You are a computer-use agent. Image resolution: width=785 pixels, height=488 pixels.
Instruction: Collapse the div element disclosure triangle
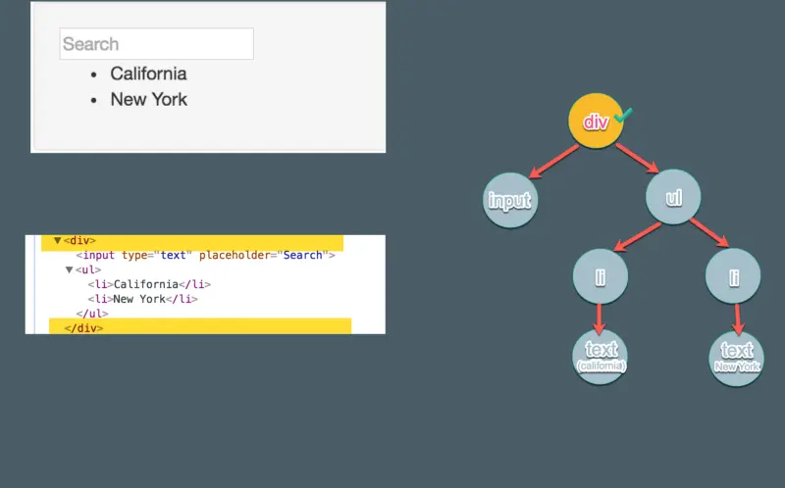point(57,240)
